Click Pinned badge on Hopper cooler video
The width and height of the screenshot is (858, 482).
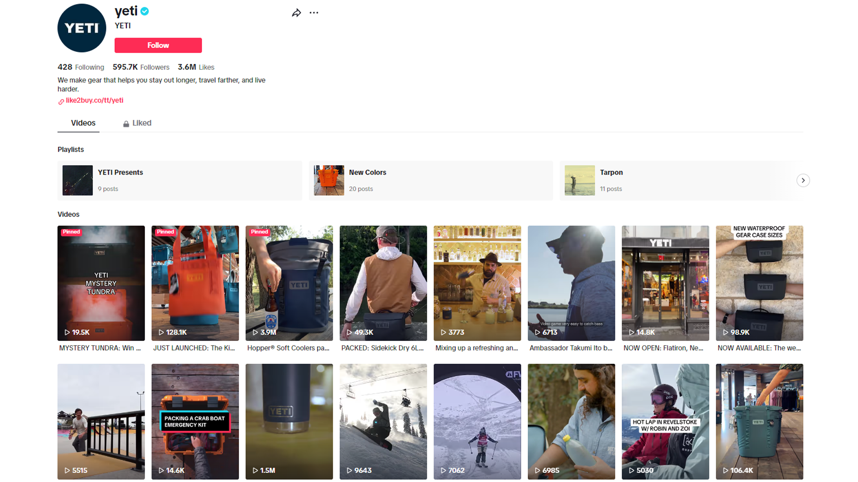(x=260, y=232)
